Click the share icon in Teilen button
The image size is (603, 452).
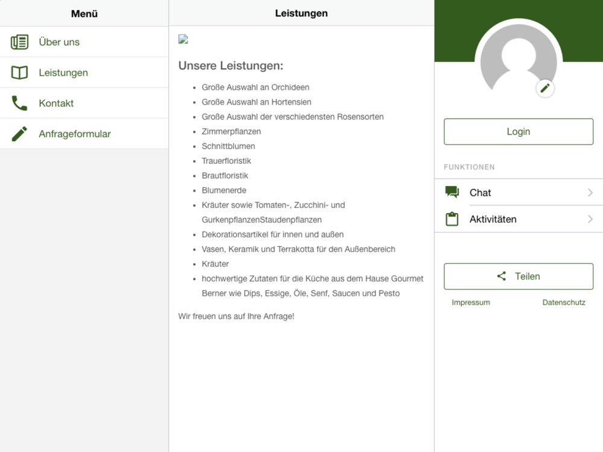click(x=501, y=276)
